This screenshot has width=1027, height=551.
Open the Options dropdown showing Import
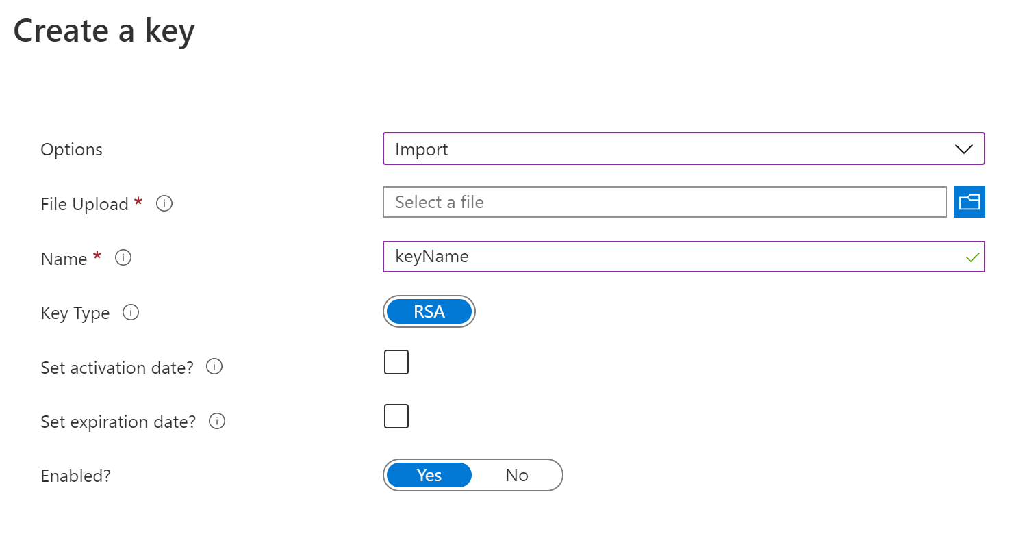coord(684,149)
